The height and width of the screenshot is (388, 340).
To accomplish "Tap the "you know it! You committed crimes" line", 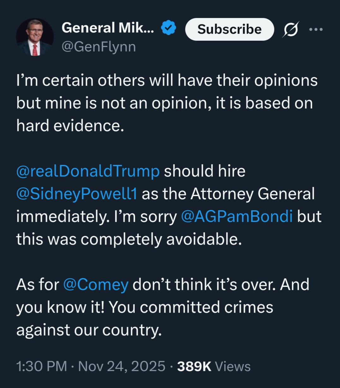I will point(145,307).
